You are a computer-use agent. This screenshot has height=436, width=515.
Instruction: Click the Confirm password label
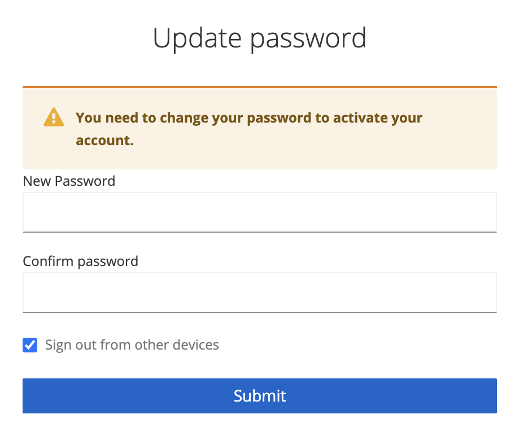pyautogui.click(x=80, y=261)
